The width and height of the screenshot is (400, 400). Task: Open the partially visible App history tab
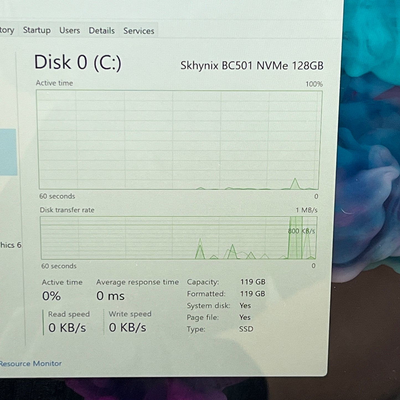point(7,30)
